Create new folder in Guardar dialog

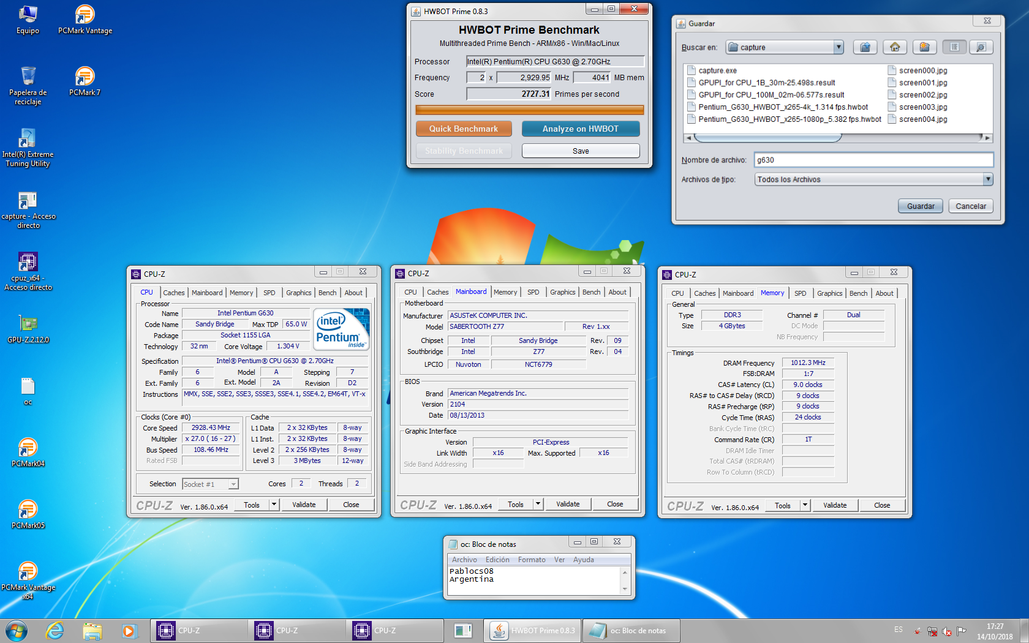925,47
